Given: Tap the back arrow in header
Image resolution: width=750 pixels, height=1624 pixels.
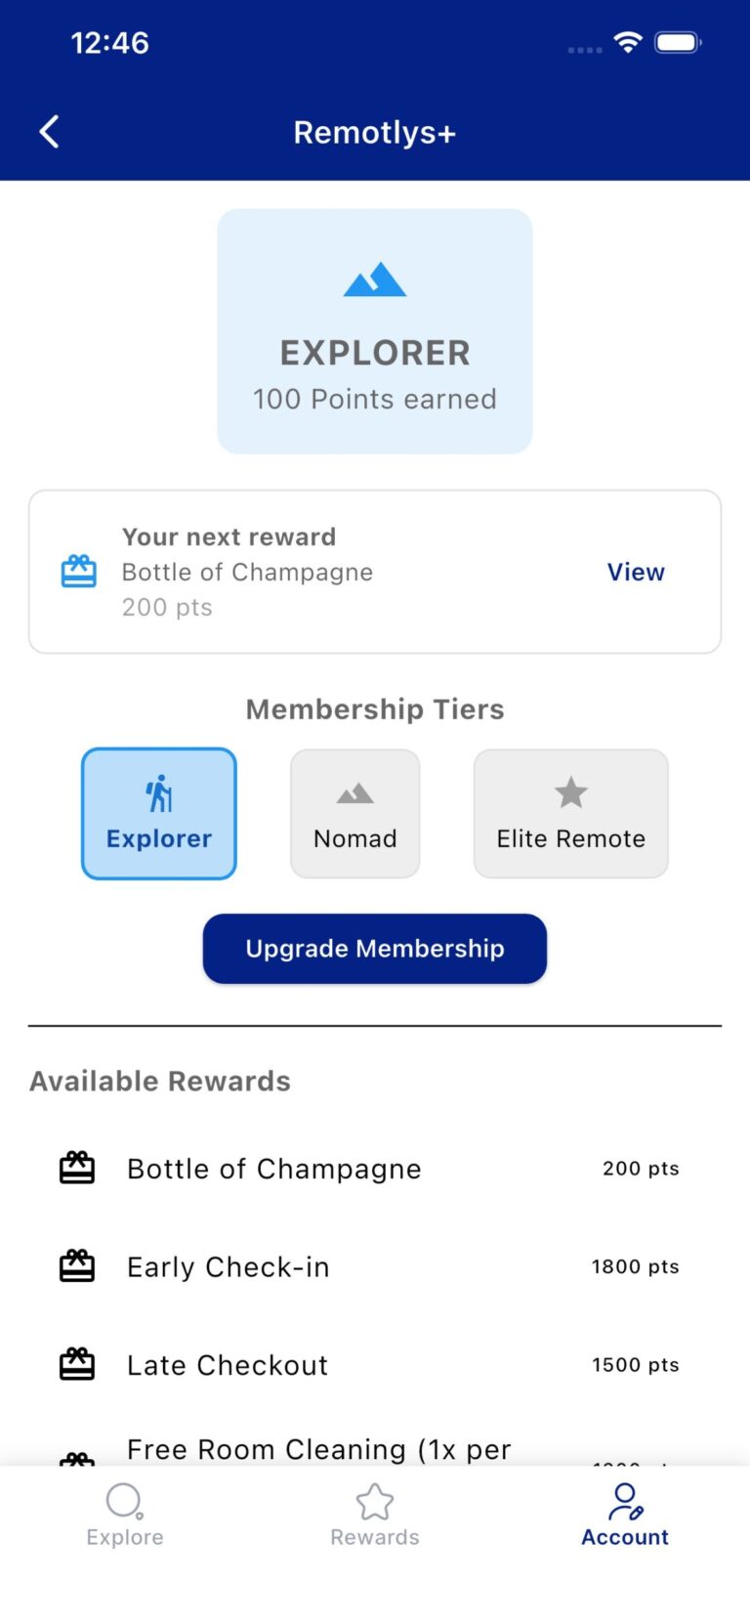Looking at the screenshot, I should coord(50,132).
